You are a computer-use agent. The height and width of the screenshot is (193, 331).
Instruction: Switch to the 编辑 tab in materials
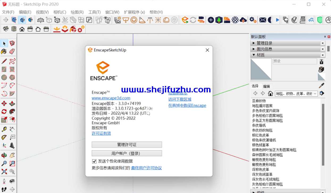click(x=266, y=86)
